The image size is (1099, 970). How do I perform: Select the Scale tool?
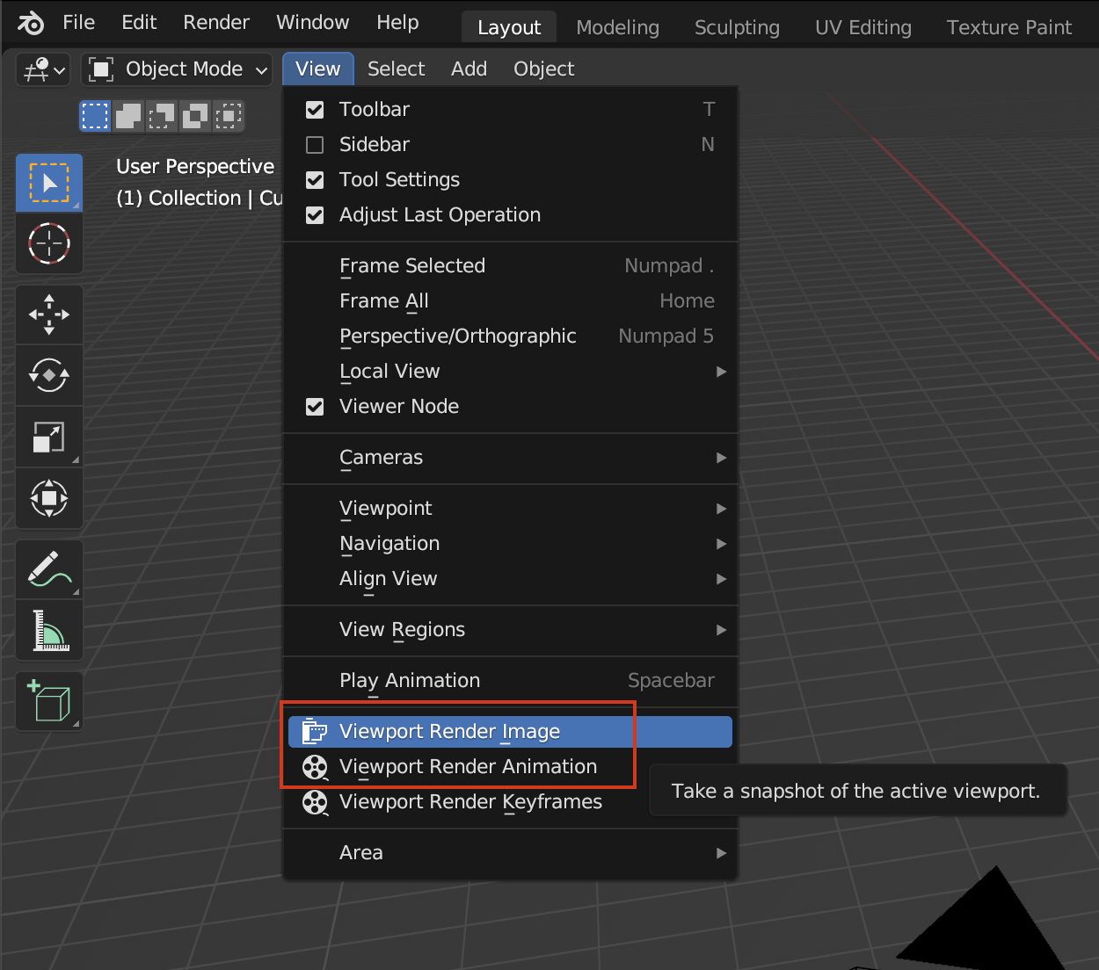pos(48,437)
